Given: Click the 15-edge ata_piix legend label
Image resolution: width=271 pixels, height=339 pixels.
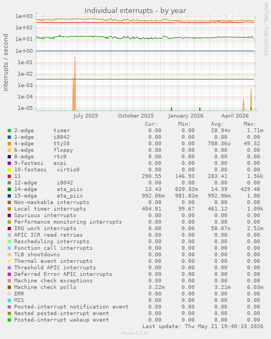Looking at the screenshot, I should click(x=49, y=196).
